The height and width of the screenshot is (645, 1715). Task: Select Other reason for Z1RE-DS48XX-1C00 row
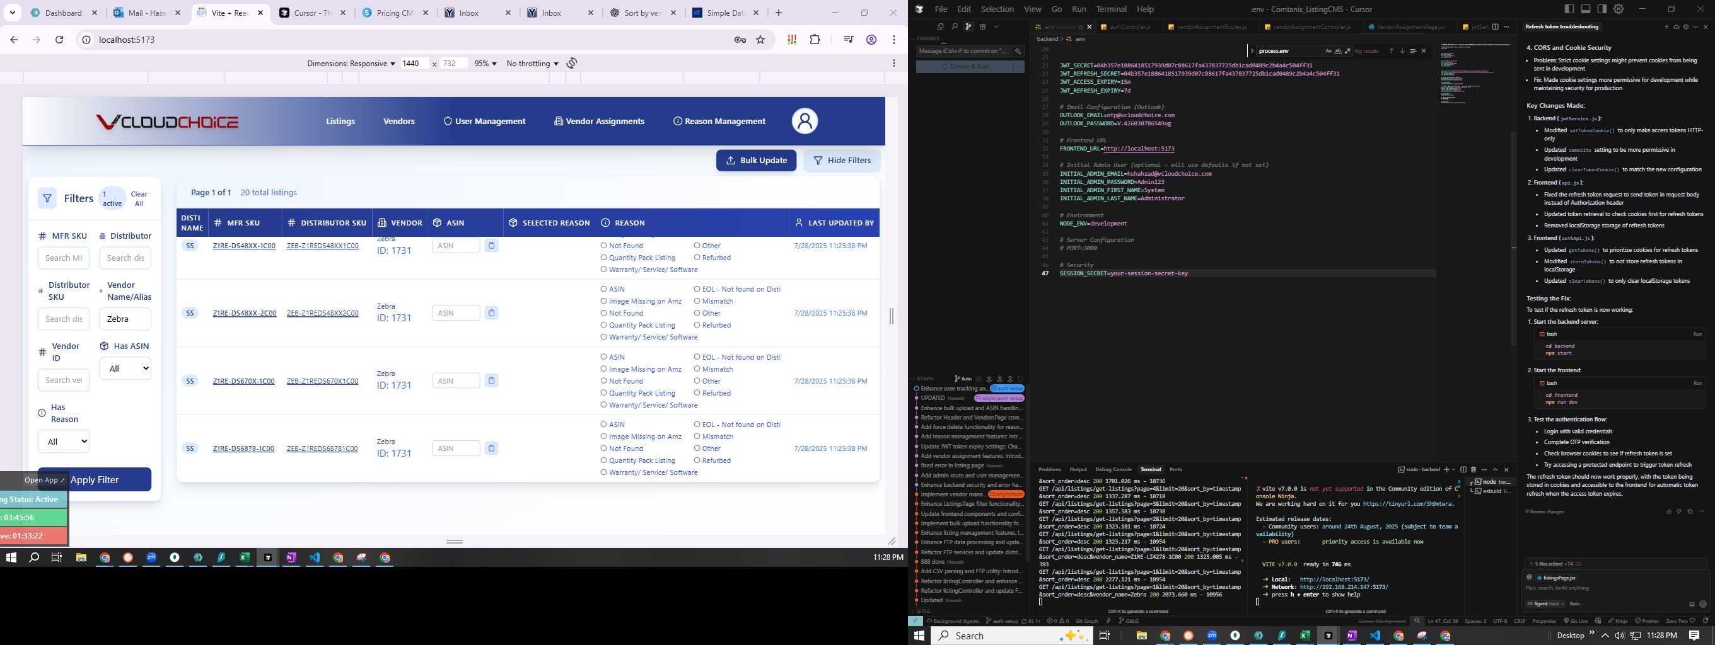(697, 246)
